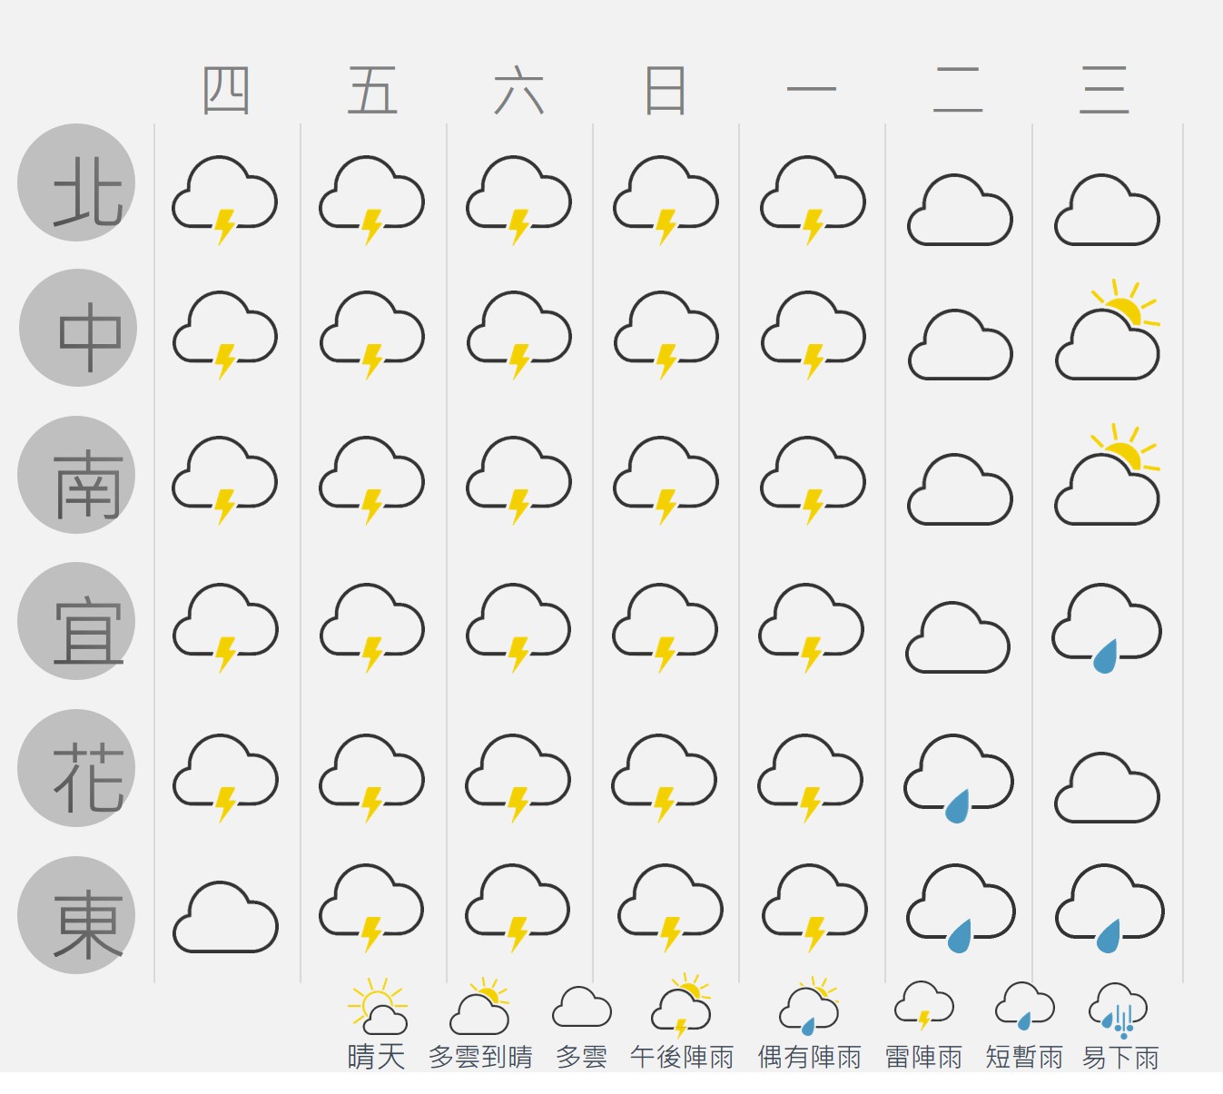Click the 南 region circle
The image size is (1223, 1094).
click(76, 475)
